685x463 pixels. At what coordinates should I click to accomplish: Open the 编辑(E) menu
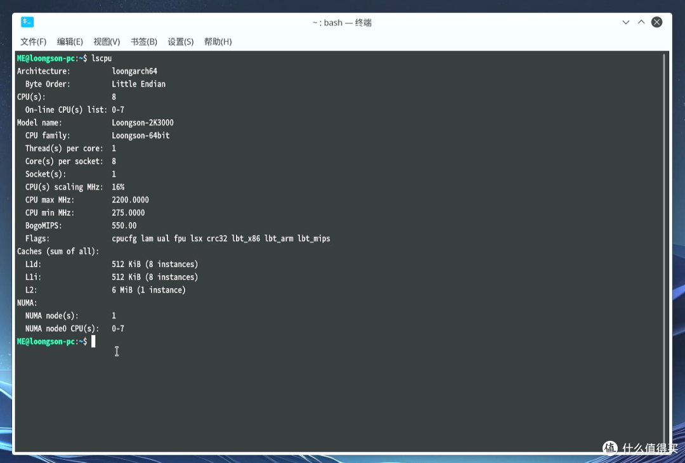pyautogui.click(x=70, y=41)
